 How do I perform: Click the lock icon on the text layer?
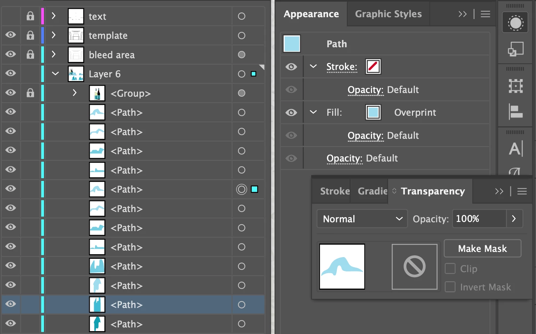(x=30, y=16)
